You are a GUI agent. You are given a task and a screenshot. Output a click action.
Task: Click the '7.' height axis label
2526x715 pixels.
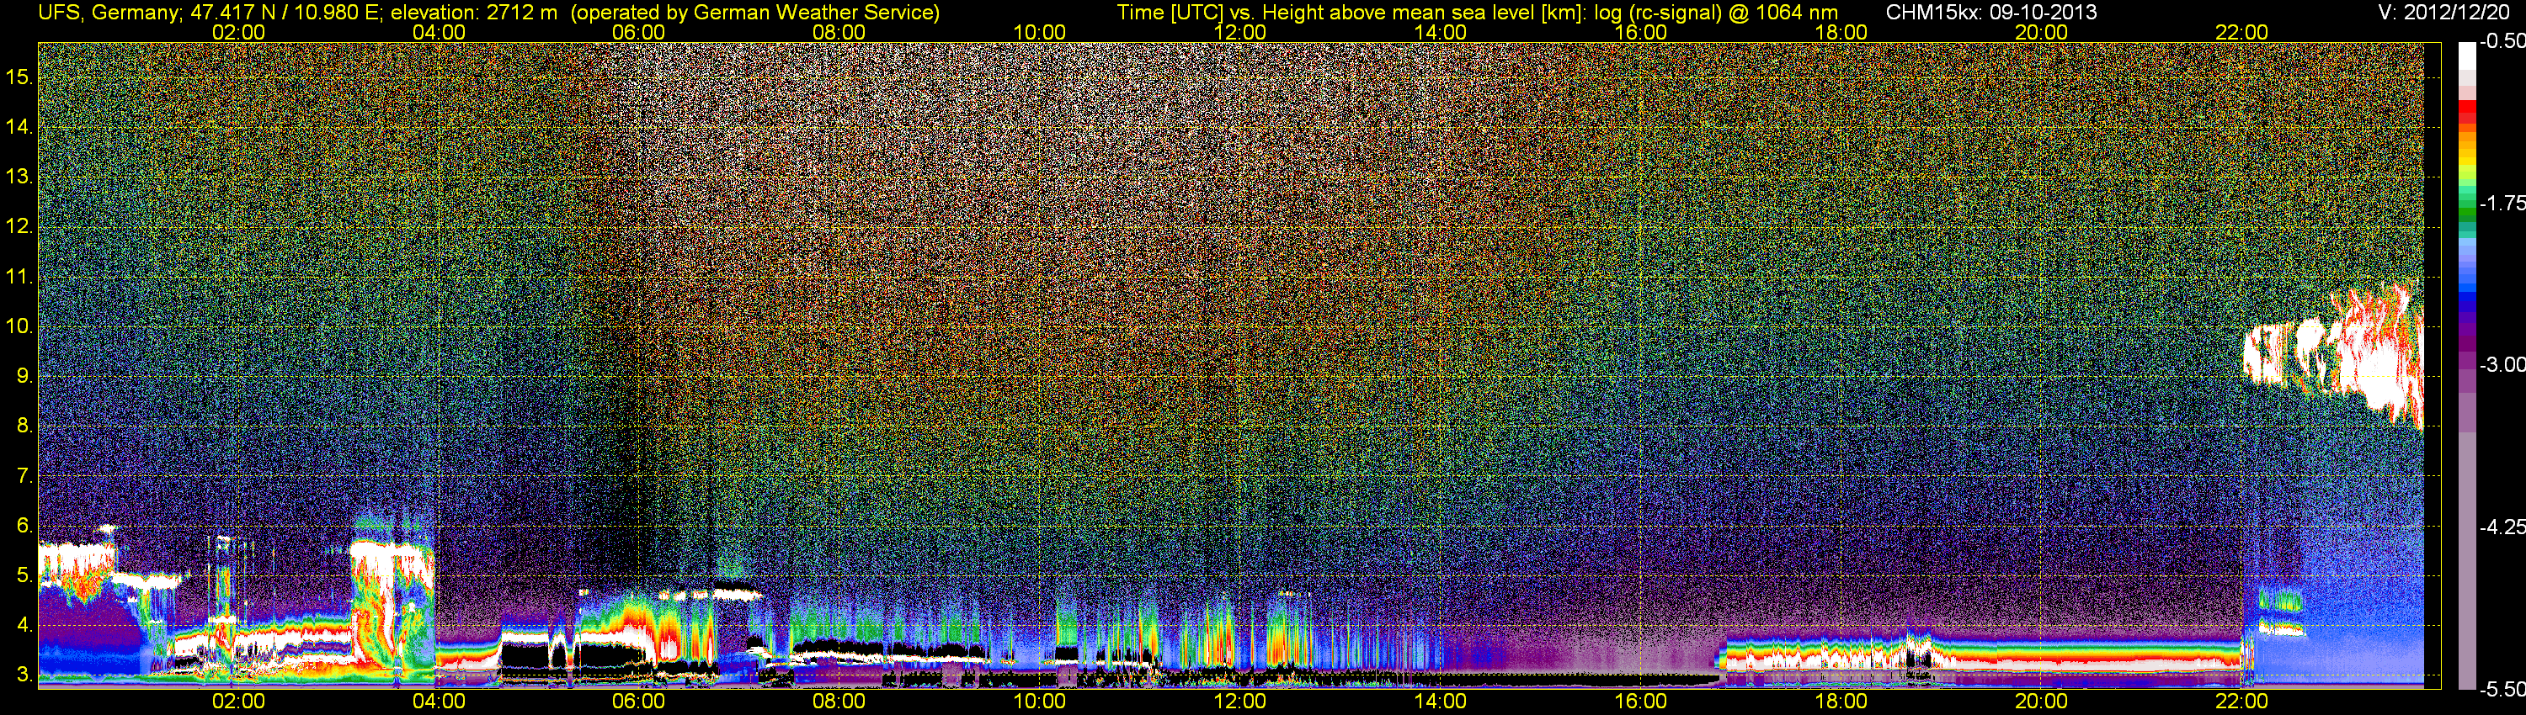[x=24, y=476]
